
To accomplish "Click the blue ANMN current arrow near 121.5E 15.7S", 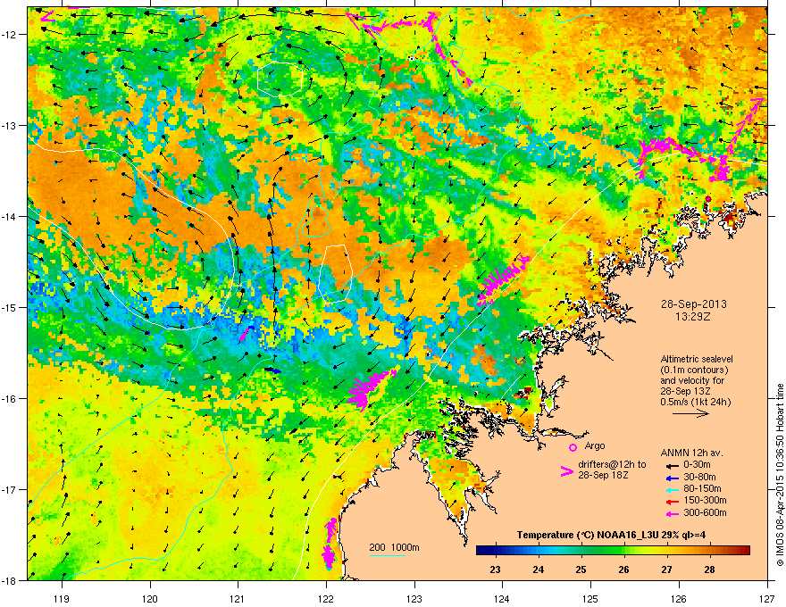I will coord(272,370).
